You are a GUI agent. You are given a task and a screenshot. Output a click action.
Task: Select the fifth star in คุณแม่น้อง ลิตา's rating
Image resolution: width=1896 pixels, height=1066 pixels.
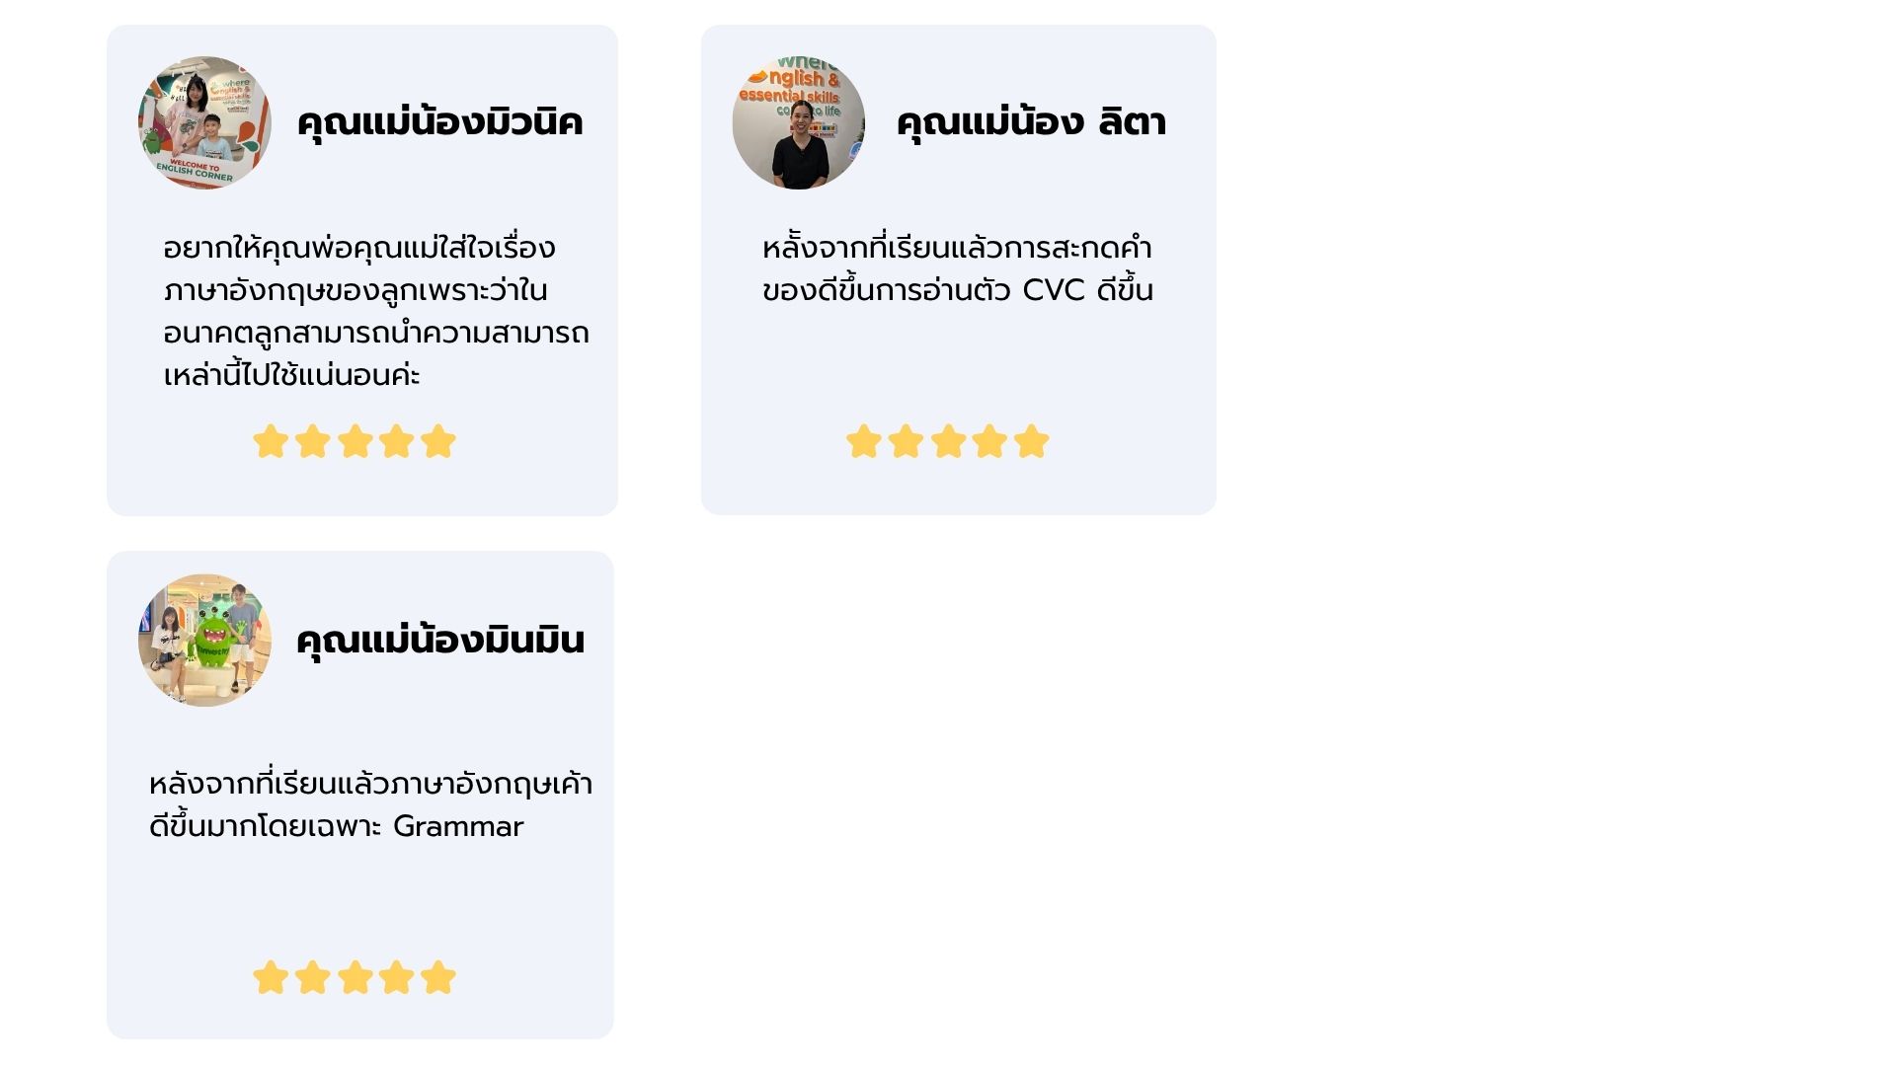(1031, 441)
